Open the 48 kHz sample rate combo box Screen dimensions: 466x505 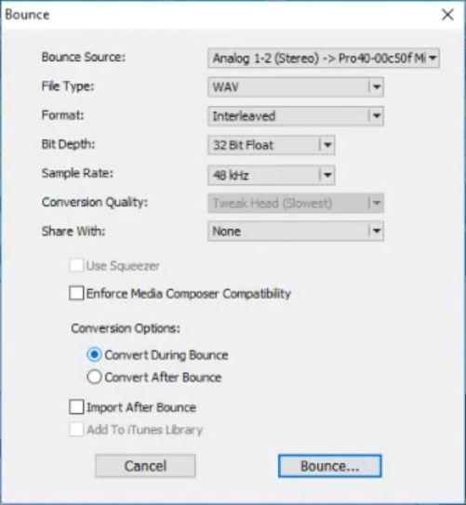[x=272, y=175]
